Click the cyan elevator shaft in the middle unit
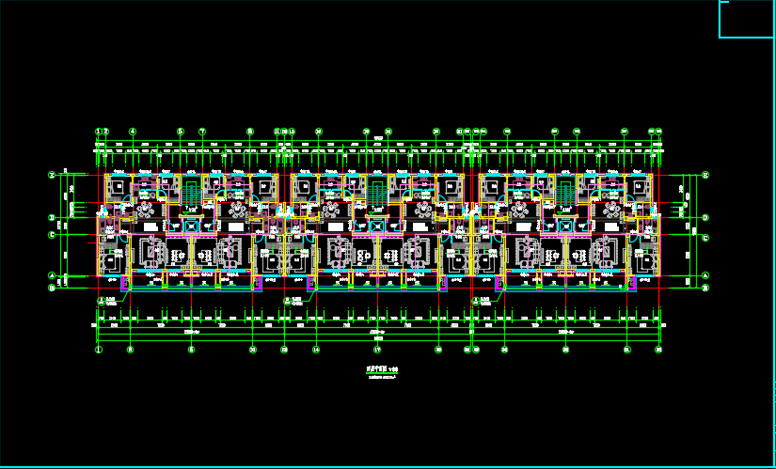The image size is (776, 469). 377,226
